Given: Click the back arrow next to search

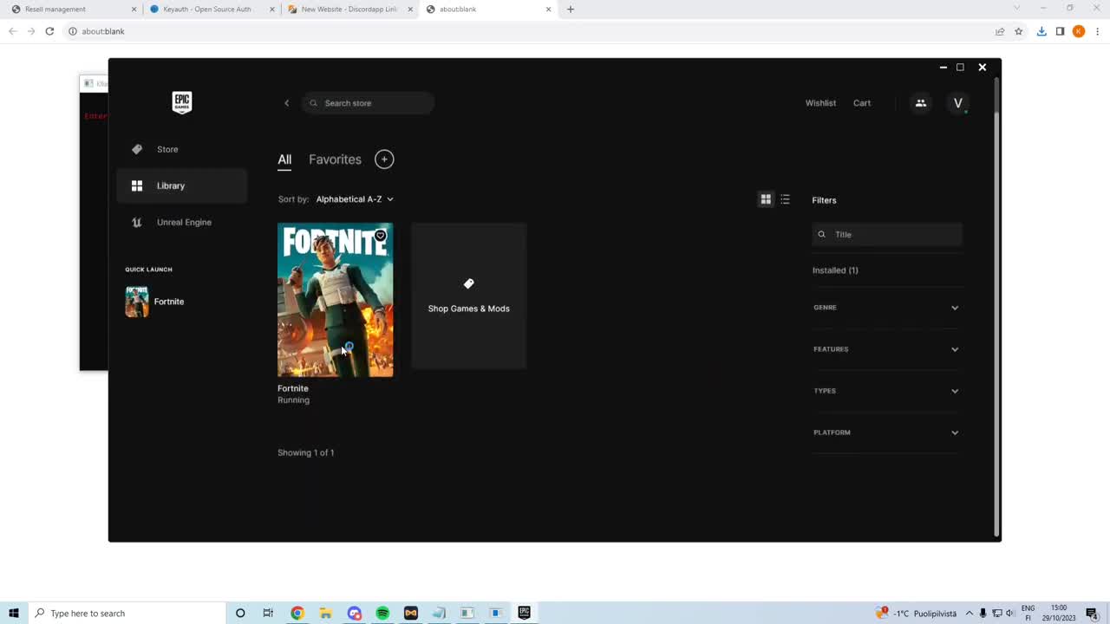Looking at the screenshot, I should [x=286, y=102].
